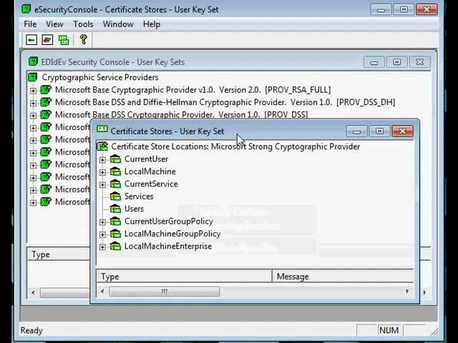Click the first key set toolbar icon

pyautogui.click(x=31, y=40)
